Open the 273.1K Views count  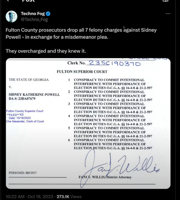69,197
